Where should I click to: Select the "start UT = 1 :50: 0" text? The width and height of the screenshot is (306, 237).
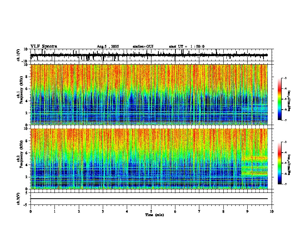[187, 46]
